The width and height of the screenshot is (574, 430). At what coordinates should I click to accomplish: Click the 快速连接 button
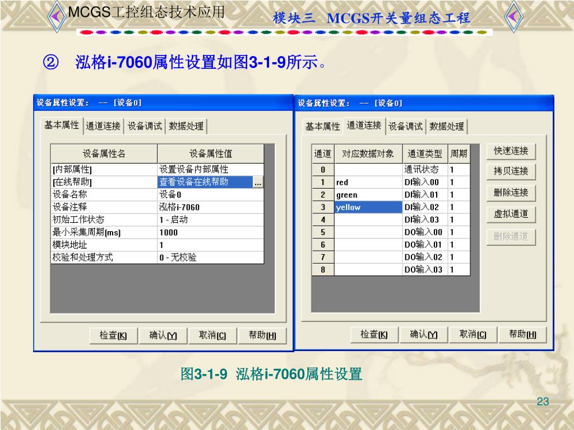(x=511, y=151)
